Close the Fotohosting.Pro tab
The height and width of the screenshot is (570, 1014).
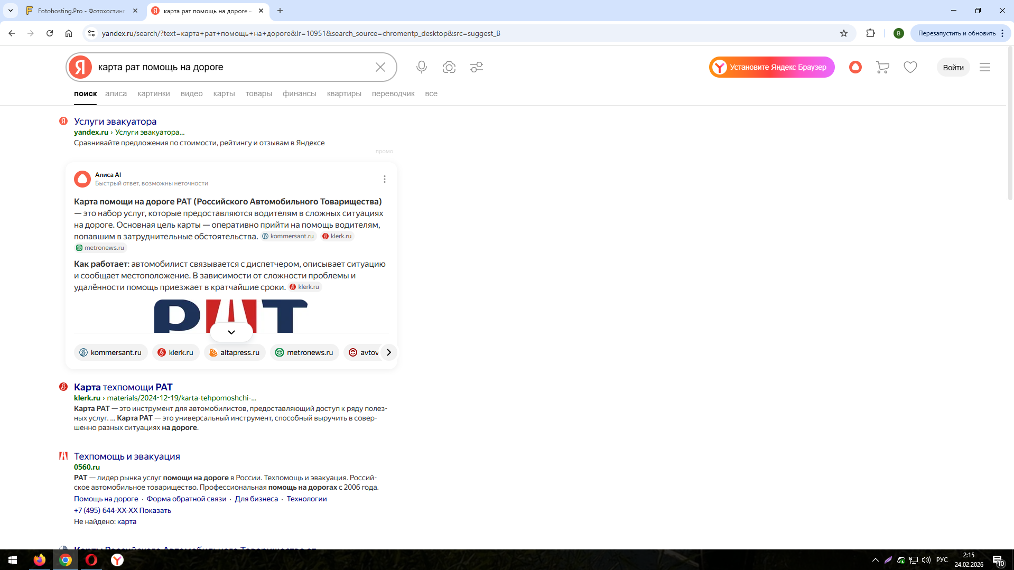click(135, 11)
